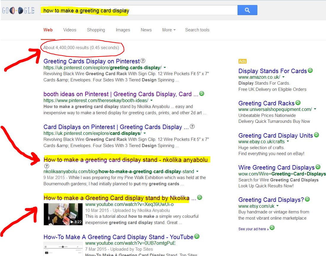
Task: Switch to the Videos tab
Action: click(x=70, y=30)
